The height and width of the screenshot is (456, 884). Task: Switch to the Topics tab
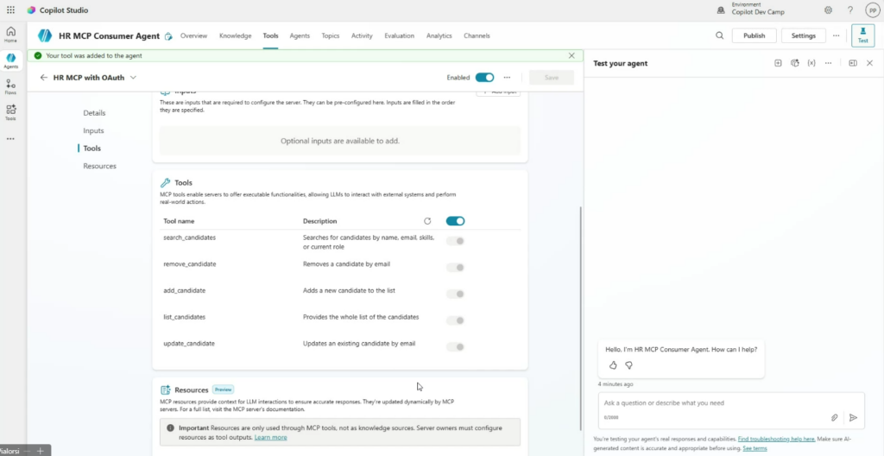(331, 35)
